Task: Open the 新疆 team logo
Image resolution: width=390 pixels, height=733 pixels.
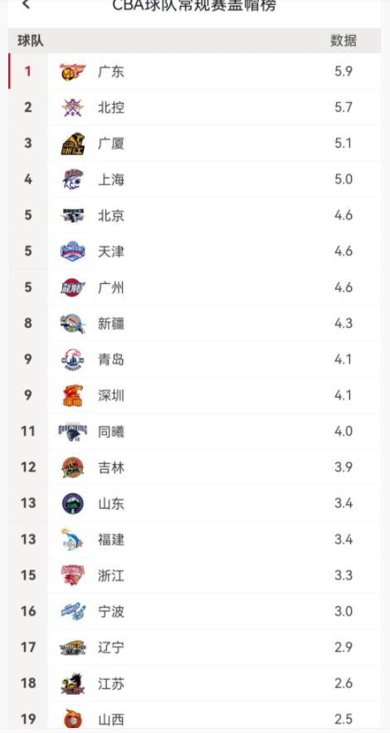Action: click(x=73, y=324)
